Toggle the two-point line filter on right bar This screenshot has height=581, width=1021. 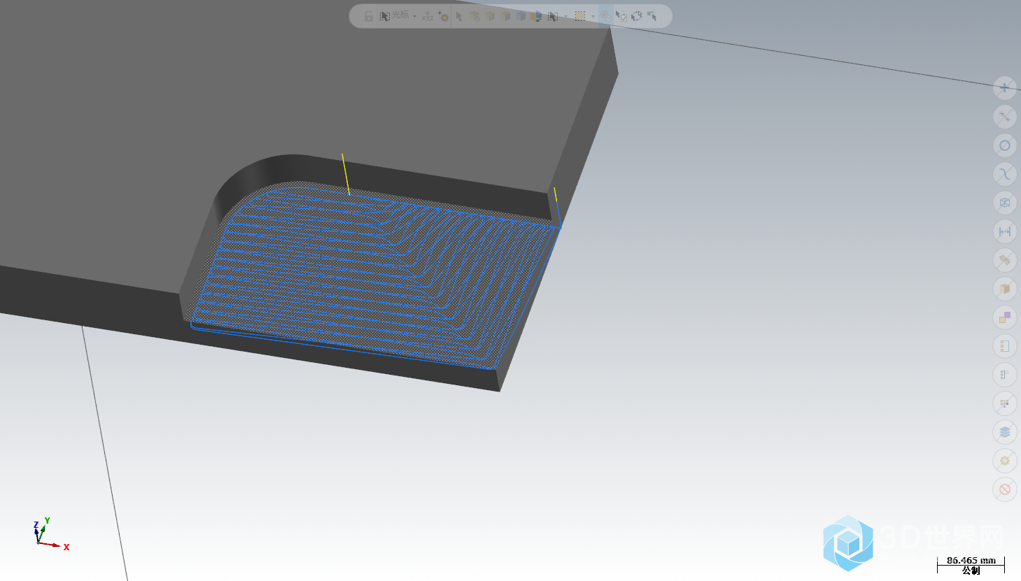click(x=1005, y=116)
